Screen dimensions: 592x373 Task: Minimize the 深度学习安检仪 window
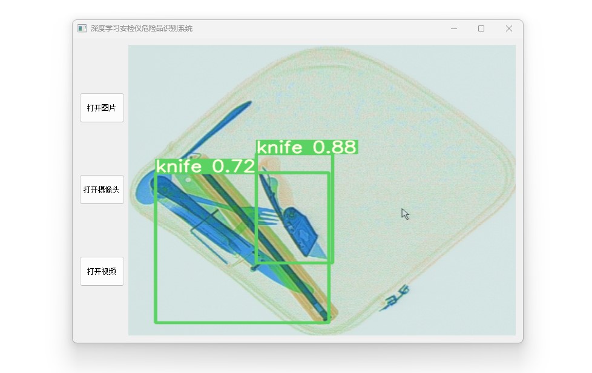click(454, 28)
